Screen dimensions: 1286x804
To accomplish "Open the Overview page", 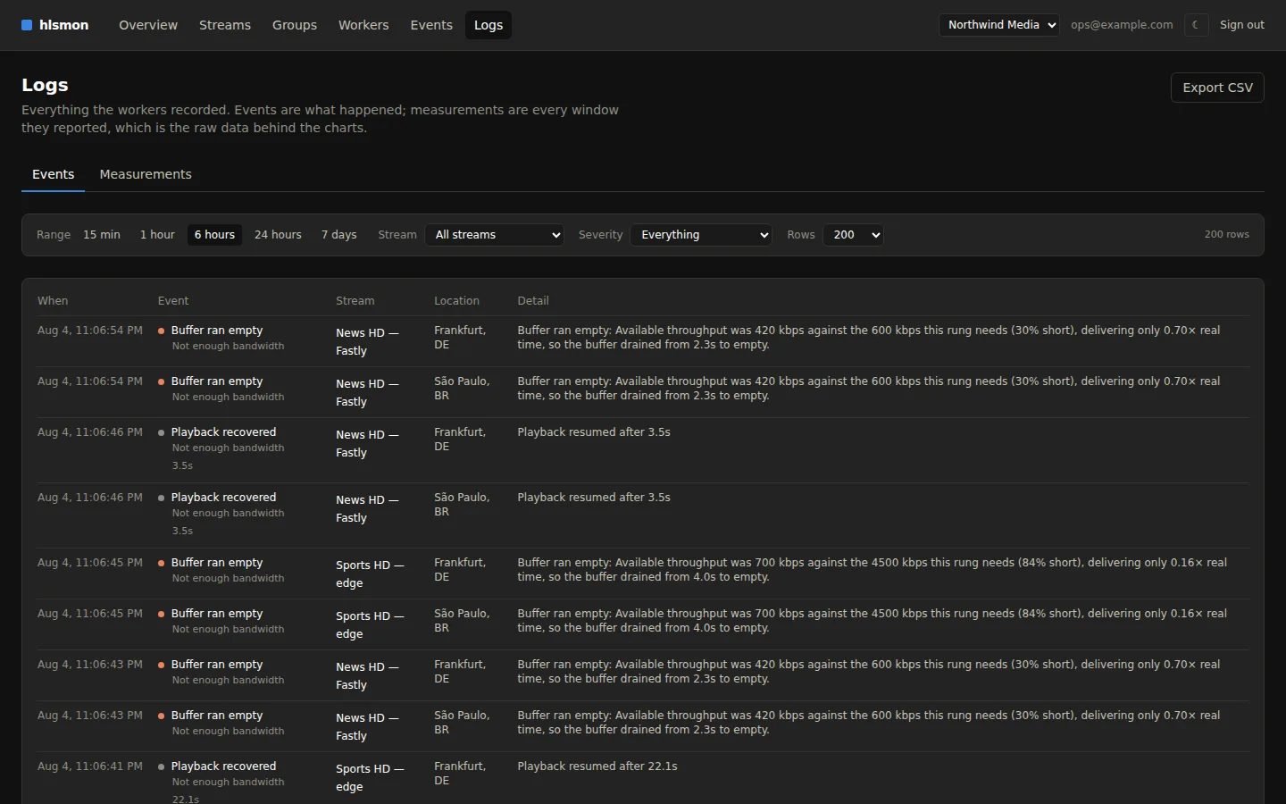I will click(148, 25).
